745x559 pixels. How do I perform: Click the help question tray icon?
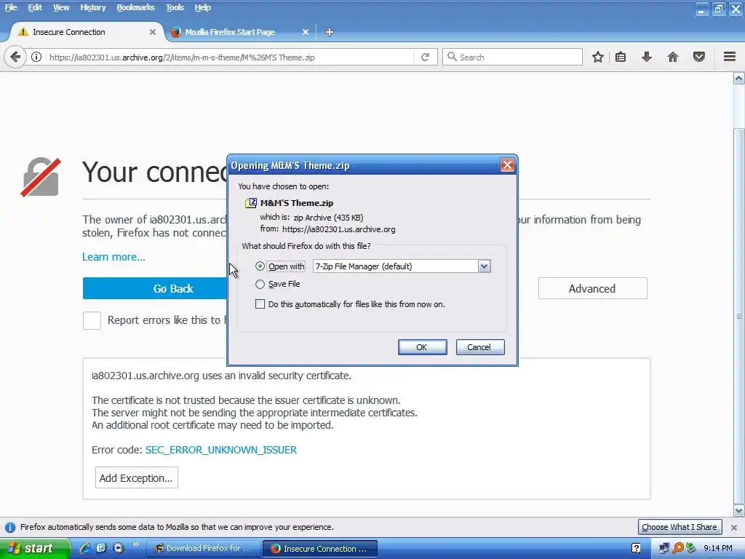pos(636,549)
